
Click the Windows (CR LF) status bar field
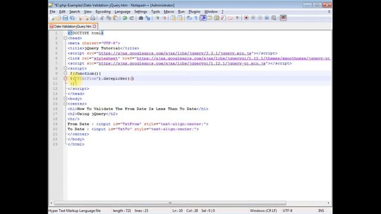point(263,210)
